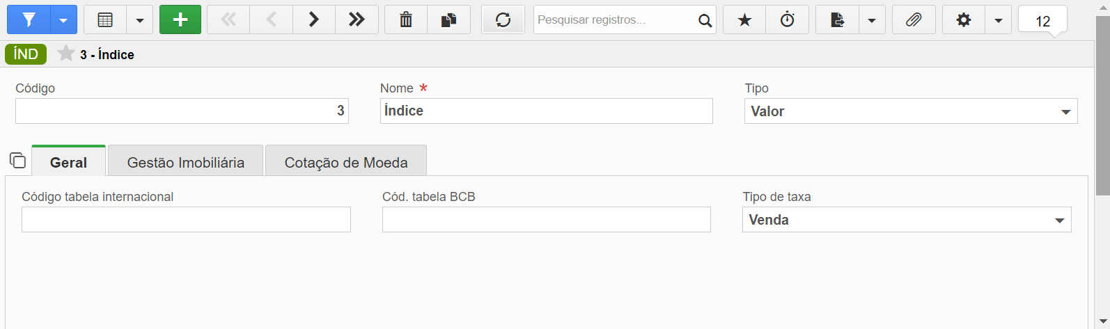
Task: Open settings via gear icon
Action: click(964, 20)
